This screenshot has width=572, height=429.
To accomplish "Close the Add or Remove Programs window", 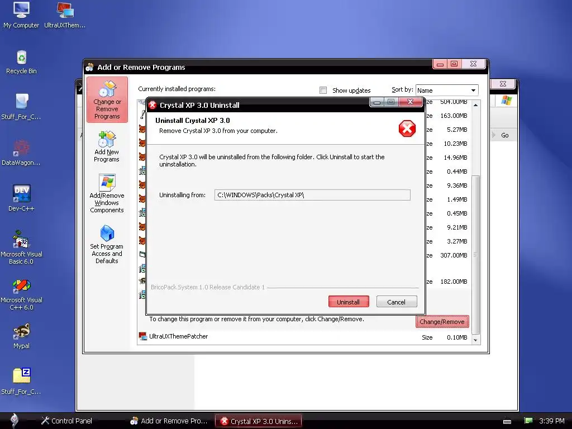I will (474, 64).
